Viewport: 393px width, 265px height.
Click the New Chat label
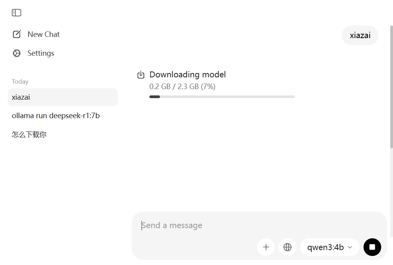pyautogui.click(x=44, y=35)
